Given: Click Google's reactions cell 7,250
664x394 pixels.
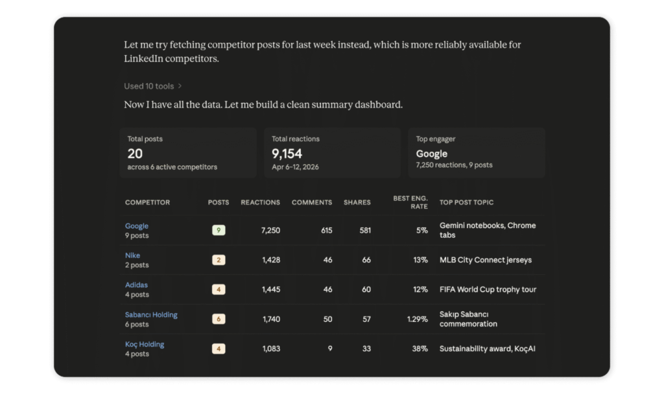Looking at the screenshot, I should [270, 230].
